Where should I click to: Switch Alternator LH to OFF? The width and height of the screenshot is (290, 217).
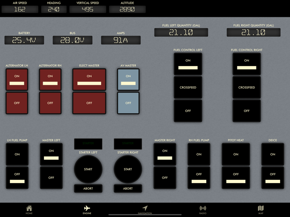point(17,103)
